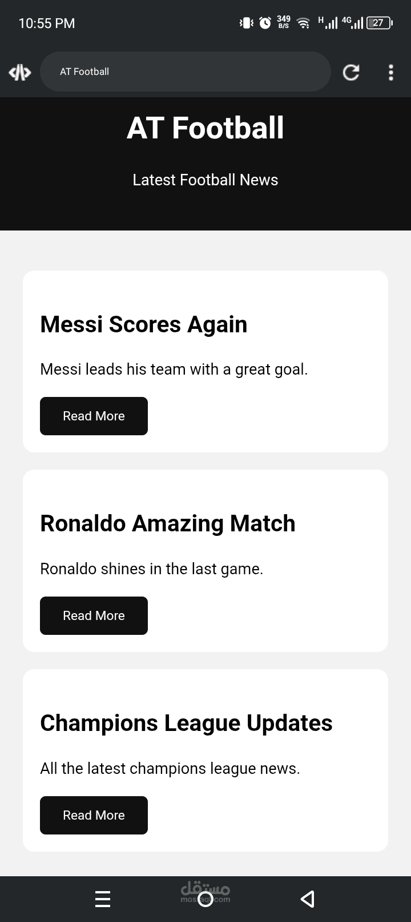Image resolution: width=411 pixels, height=922 pixels.
Task: Reload the AT Football page
Action: coord(350,72)
